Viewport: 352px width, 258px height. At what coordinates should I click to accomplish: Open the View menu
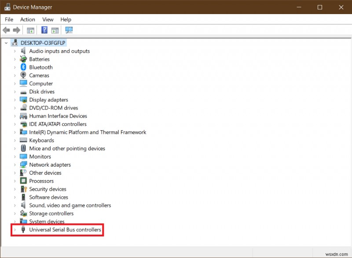pyautogui.click(x=48, y=19)
